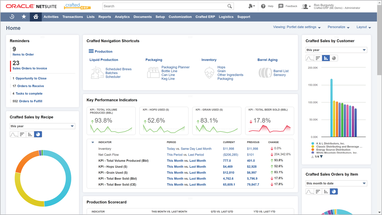Open the Personalize dropdown
Screen dimensions: 382x215
point(338,27)
